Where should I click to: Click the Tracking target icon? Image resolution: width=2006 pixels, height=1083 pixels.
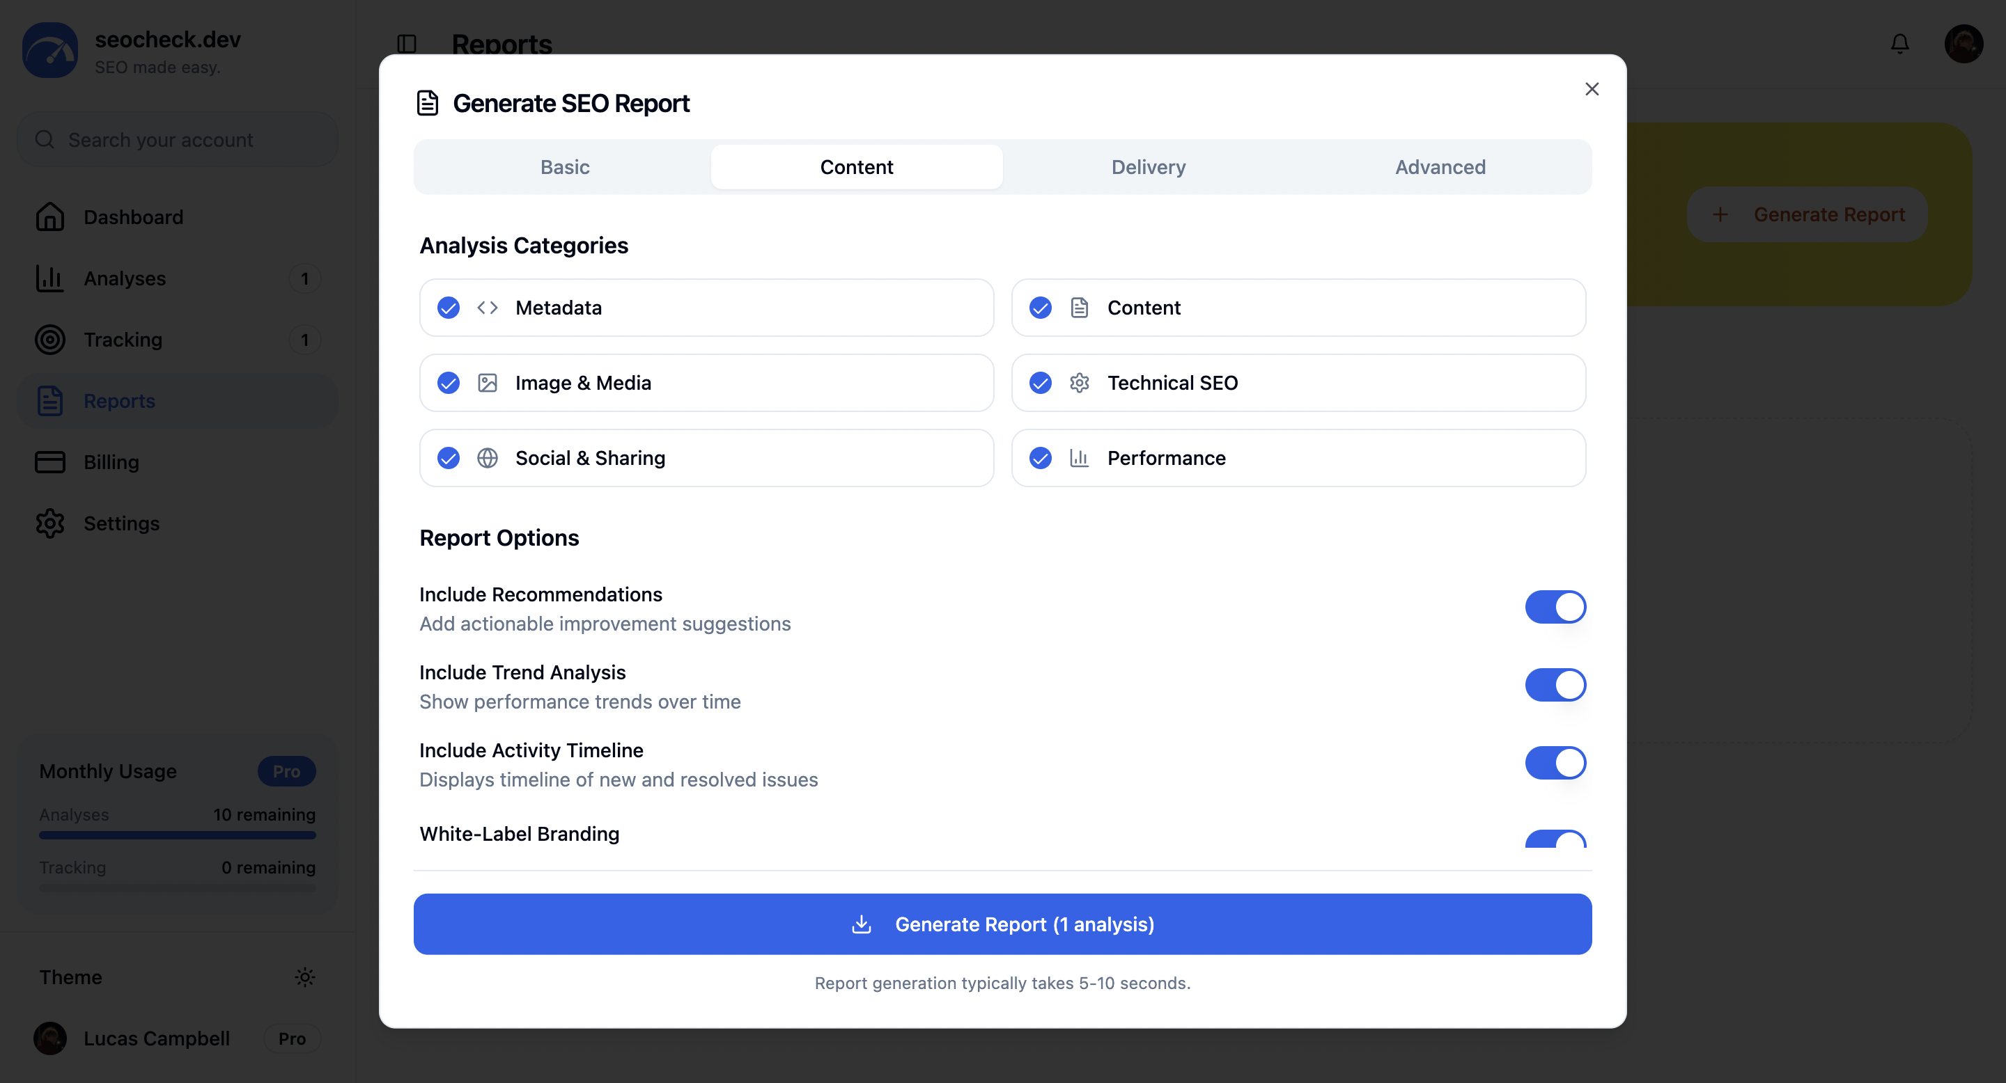point(50,340)
